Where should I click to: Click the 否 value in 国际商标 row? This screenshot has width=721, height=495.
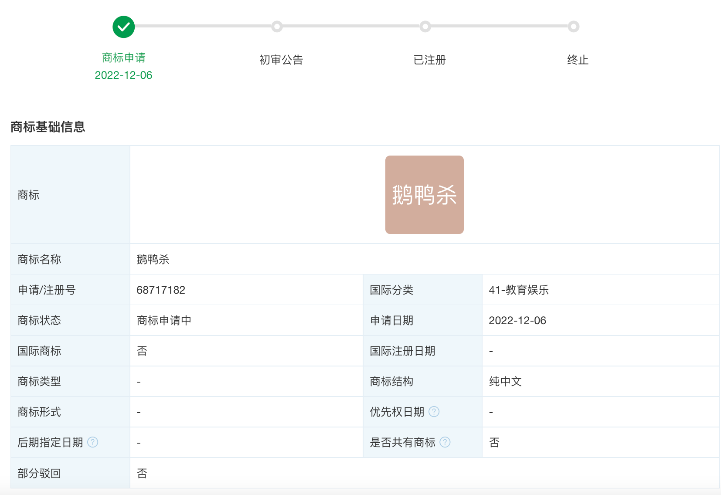coord(142,351)
